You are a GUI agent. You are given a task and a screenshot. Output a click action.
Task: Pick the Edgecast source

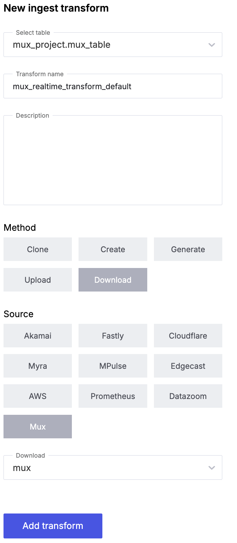pos(188,366)
